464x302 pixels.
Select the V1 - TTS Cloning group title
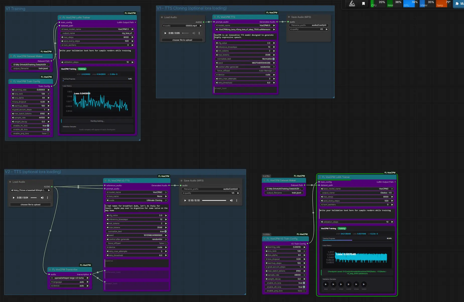pos(192,8)
